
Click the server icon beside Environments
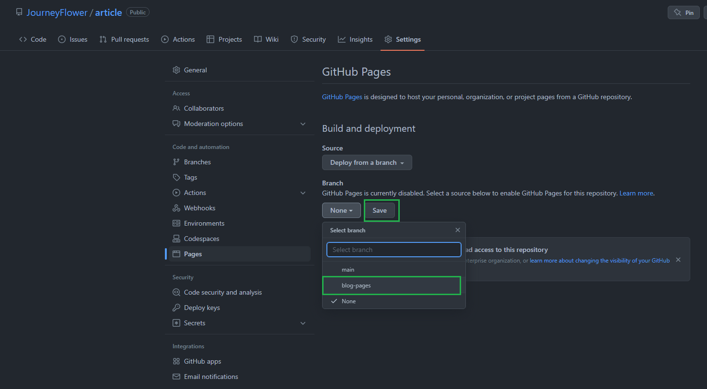[x=176, y=223]
